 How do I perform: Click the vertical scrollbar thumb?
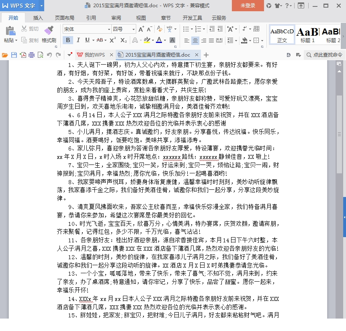[x=340, y=134]
